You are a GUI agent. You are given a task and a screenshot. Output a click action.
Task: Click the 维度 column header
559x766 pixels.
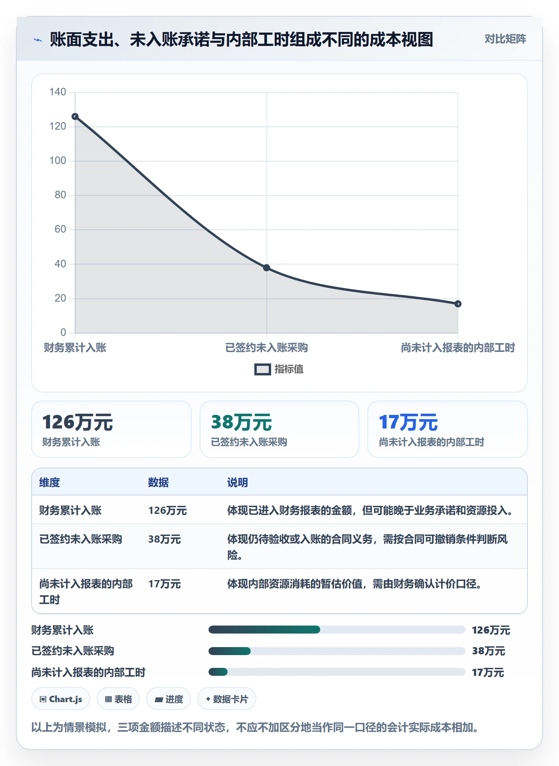pyautogui.click(x=50, y=482)
